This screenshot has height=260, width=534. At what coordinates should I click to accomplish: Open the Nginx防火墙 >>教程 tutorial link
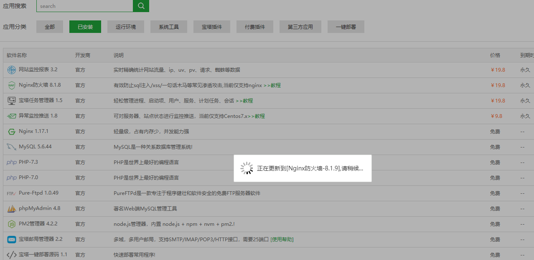tap(272, 85)
